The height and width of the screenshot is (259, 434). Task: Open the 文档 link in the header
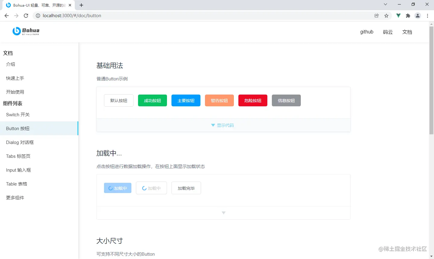coord(407,32)
